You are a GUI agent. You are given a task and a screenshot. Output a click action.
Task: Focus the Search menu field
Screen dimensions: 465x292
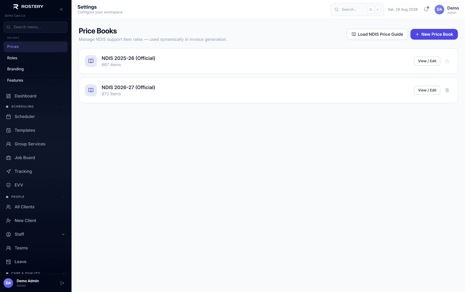click(x=35, y=27)
